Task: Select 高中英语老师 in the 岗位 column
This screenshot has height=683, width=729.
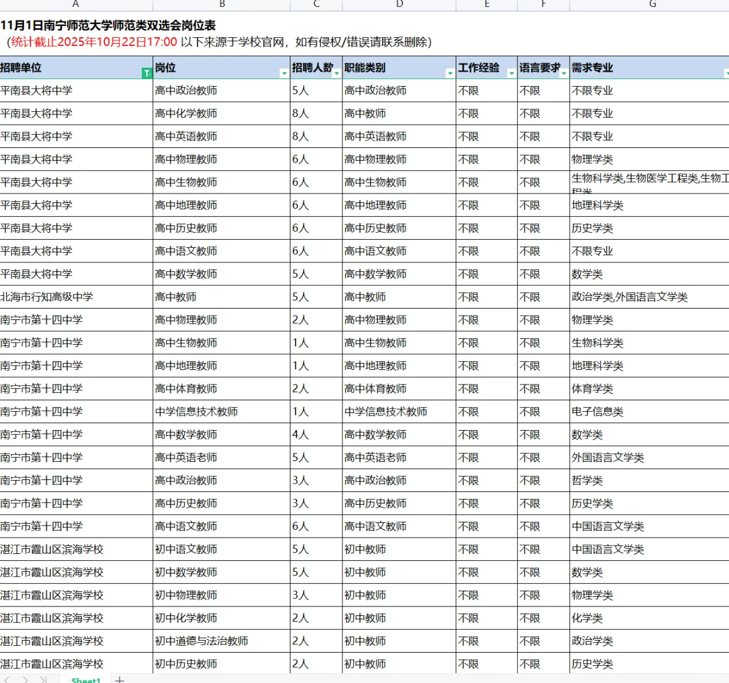Action: pyautogui.click(x=221, y=458)
